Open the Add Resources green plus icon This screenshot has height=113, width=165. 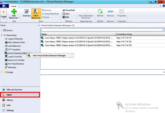pyautogui.click(x=14, y=12)
